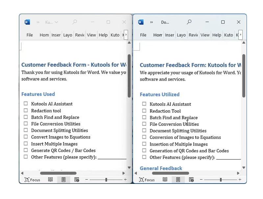Click scroll down arrow in right window

(244, 167)
